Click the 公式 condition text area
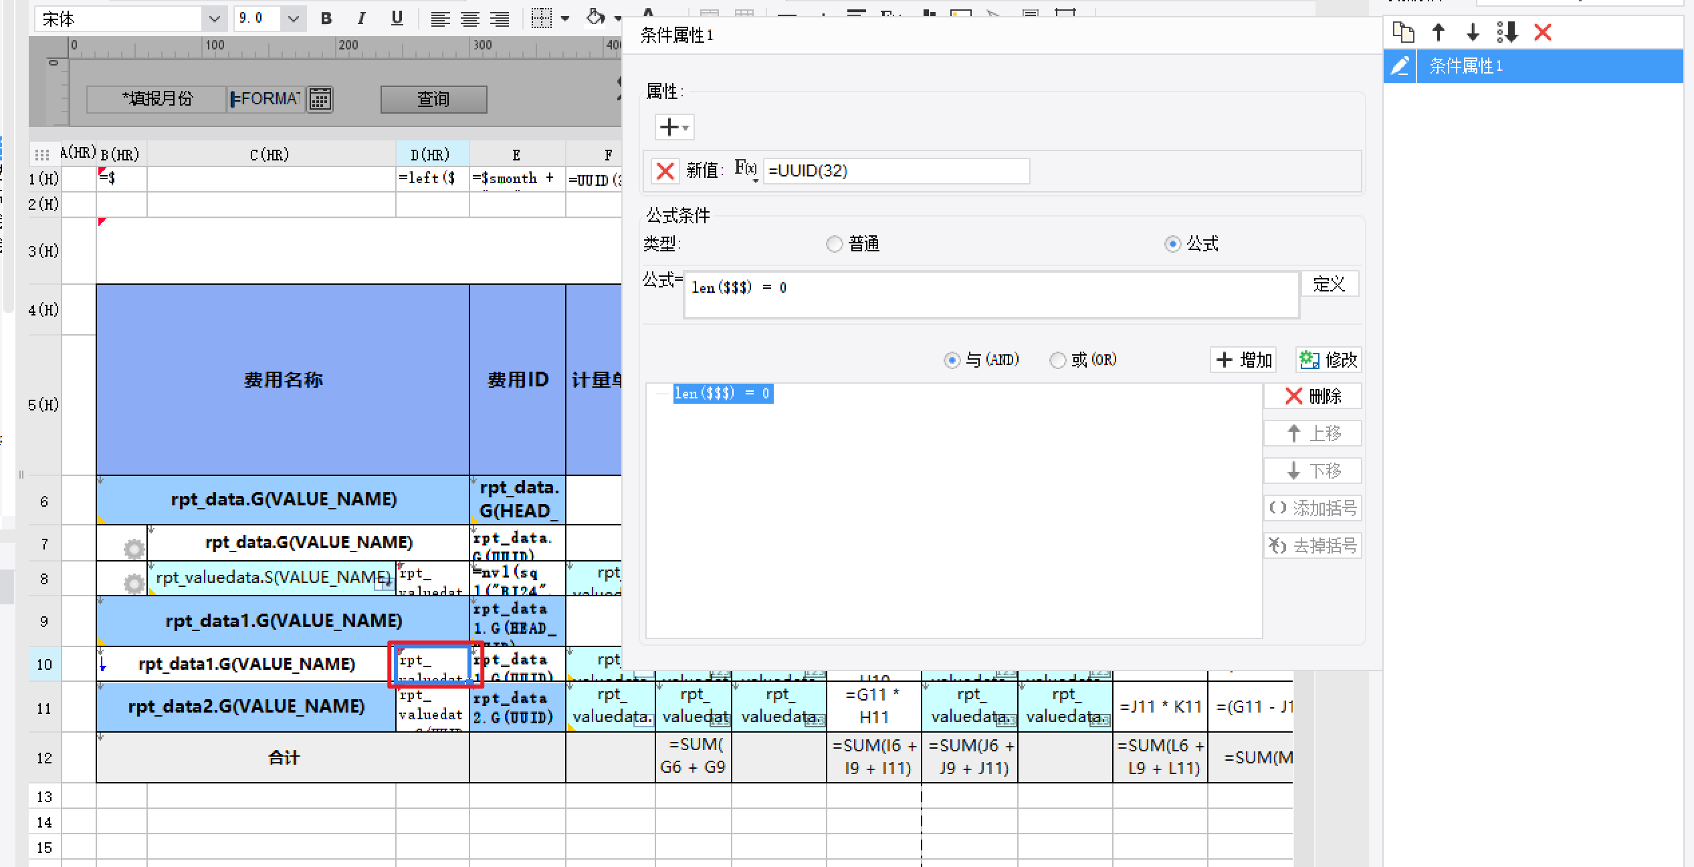 pos(991,295)
